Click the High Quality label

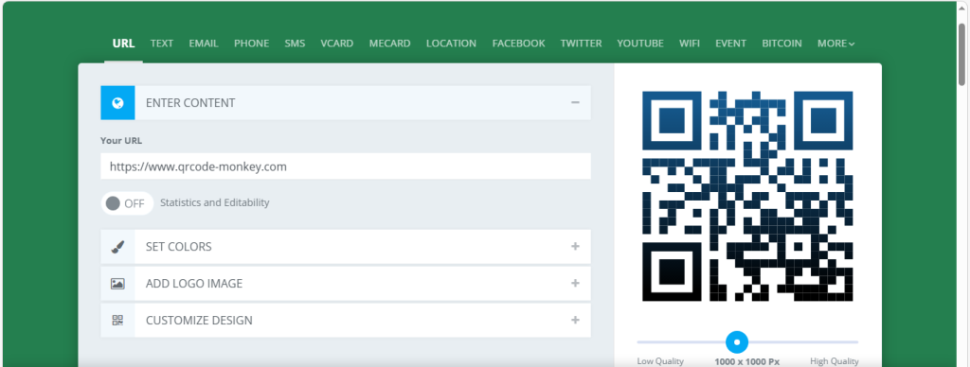[x=835, y=361]
